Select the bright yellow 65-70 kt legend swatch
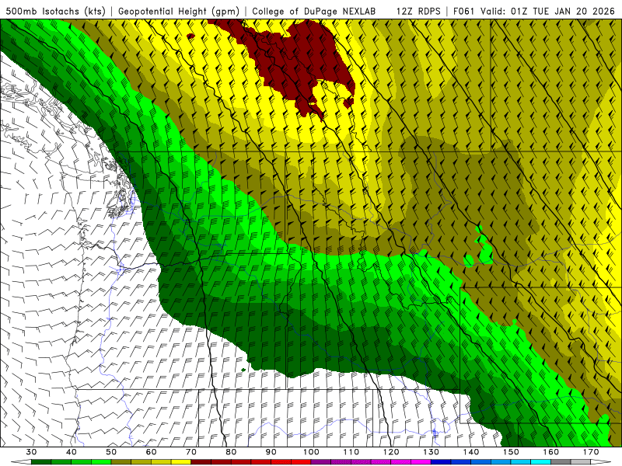Image resolution: width=622 pixels, height=466 pixels. click(181, 462)
